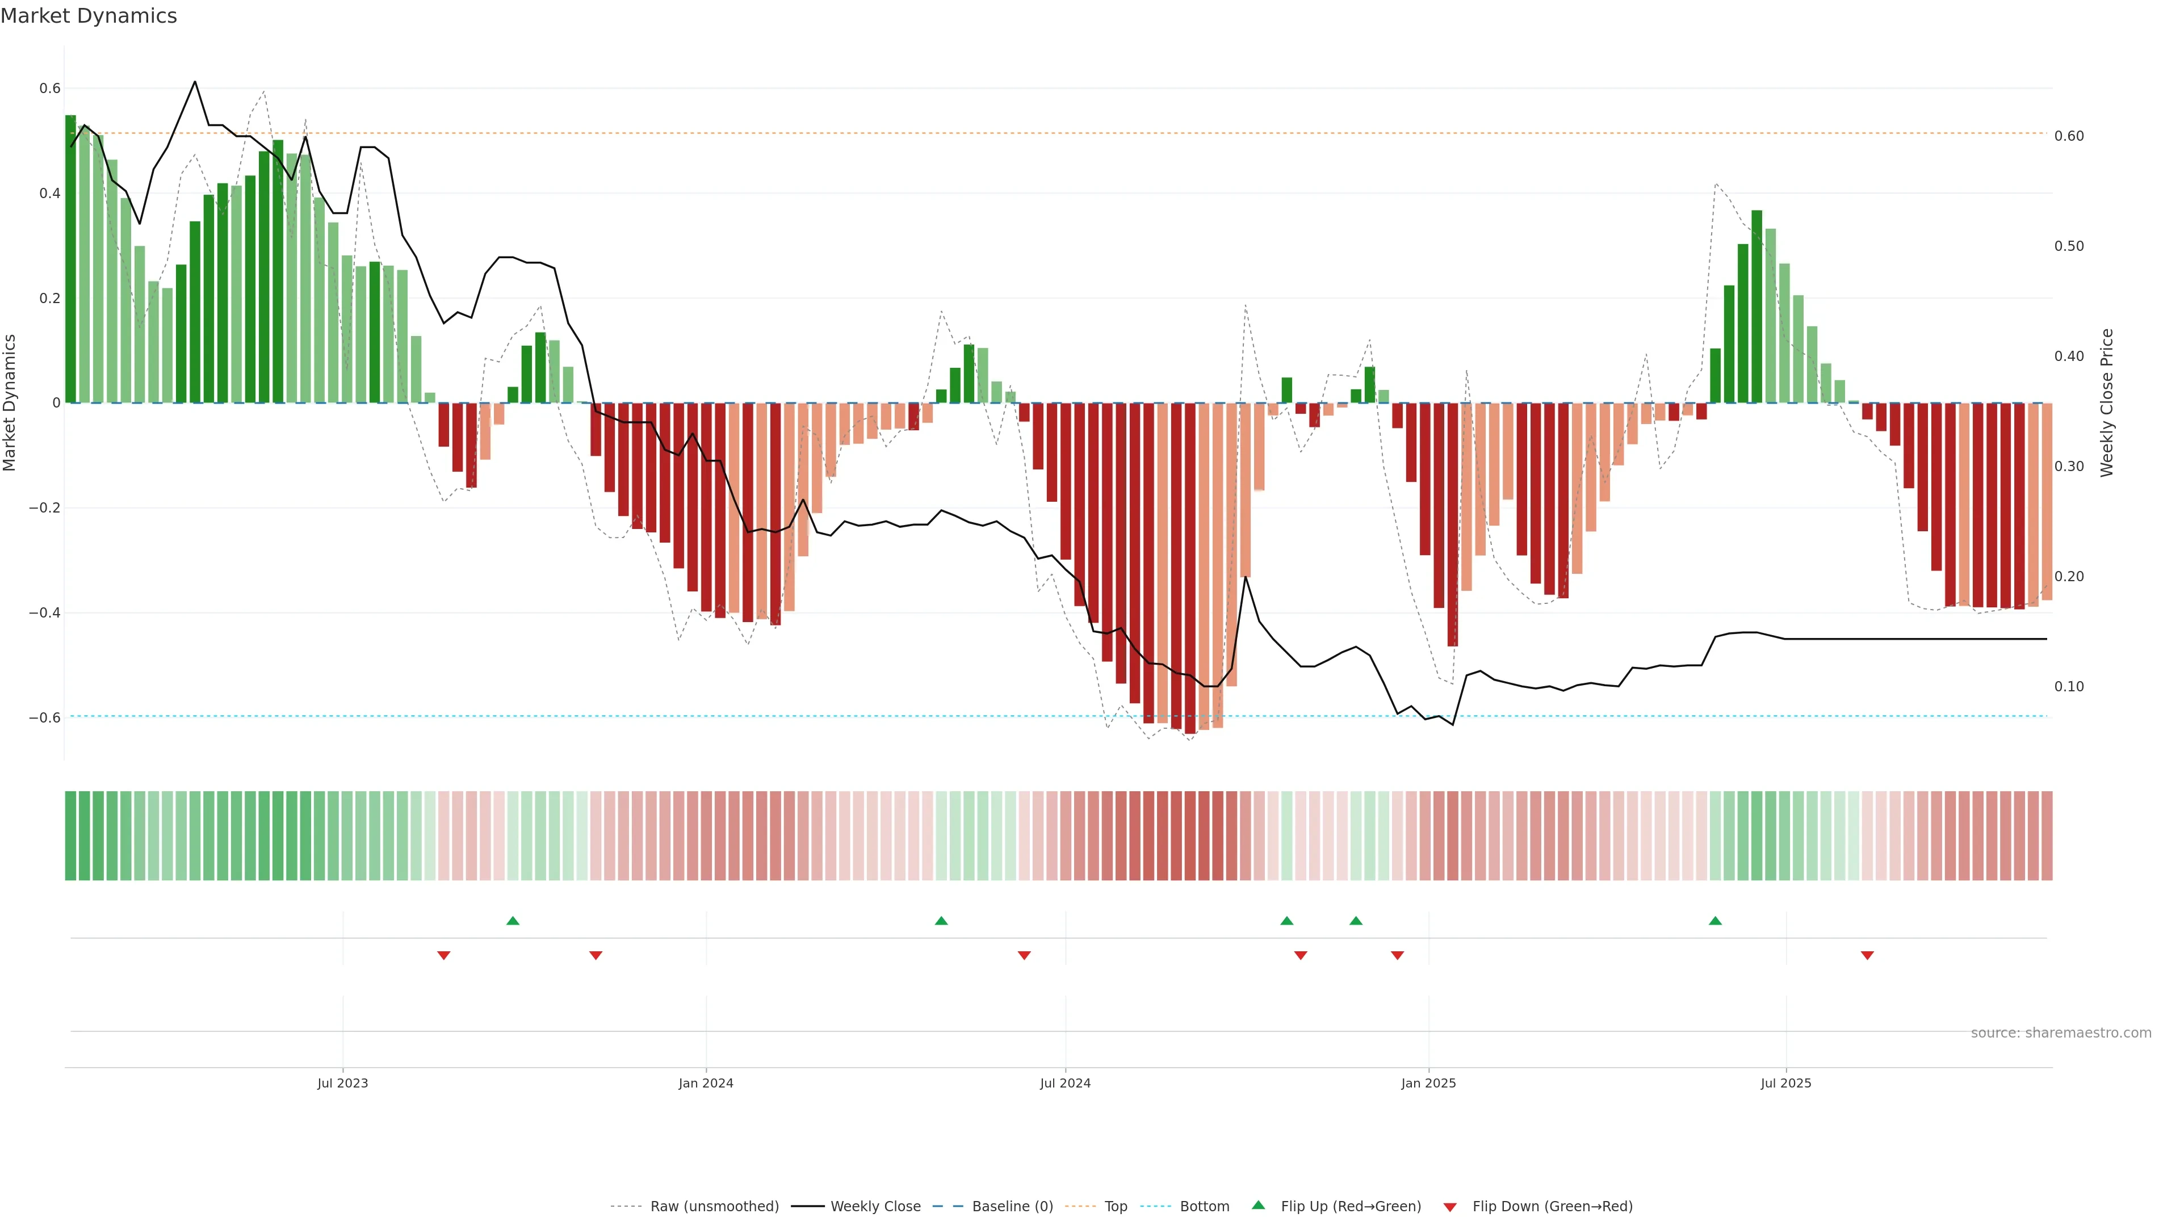Toggle the Raw (unsmoothed) legend entry

coord(714,1206)
